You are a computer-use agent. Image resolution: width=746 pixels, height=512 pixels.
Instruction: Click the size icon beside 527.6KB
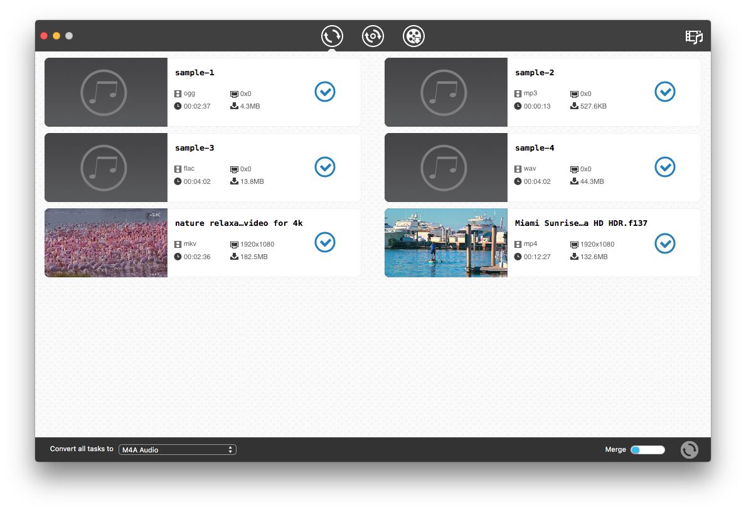coord(574,105)
